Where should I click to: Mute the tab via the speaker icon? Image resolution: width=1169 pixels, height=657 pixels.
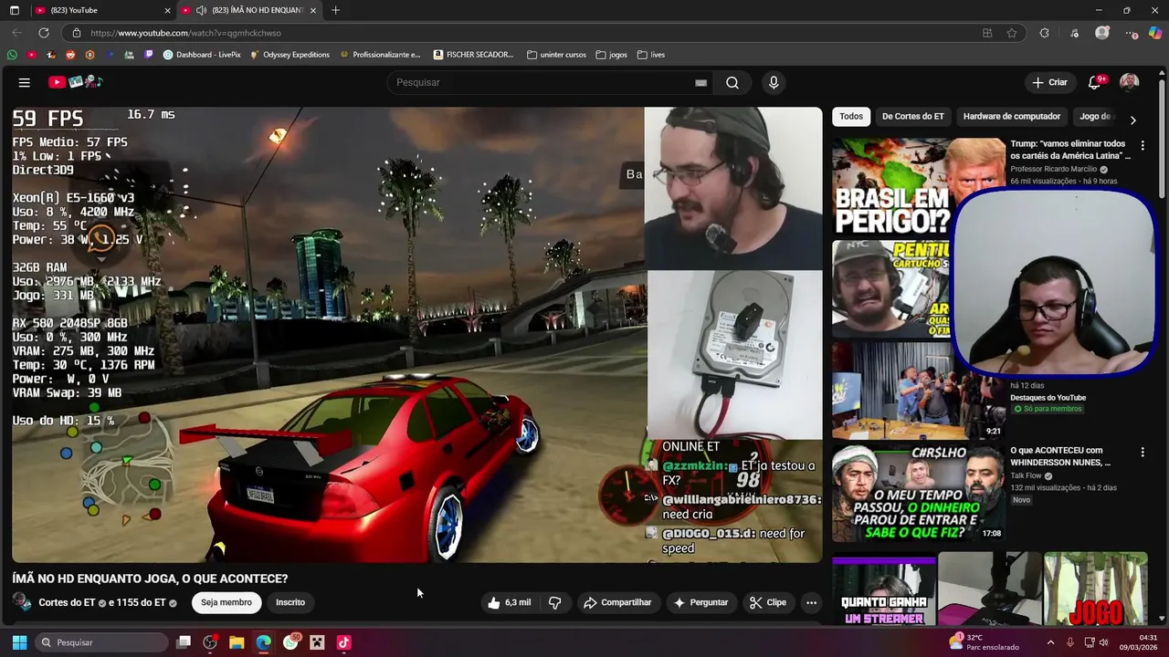pyautogui.click(x=201, y=10)
